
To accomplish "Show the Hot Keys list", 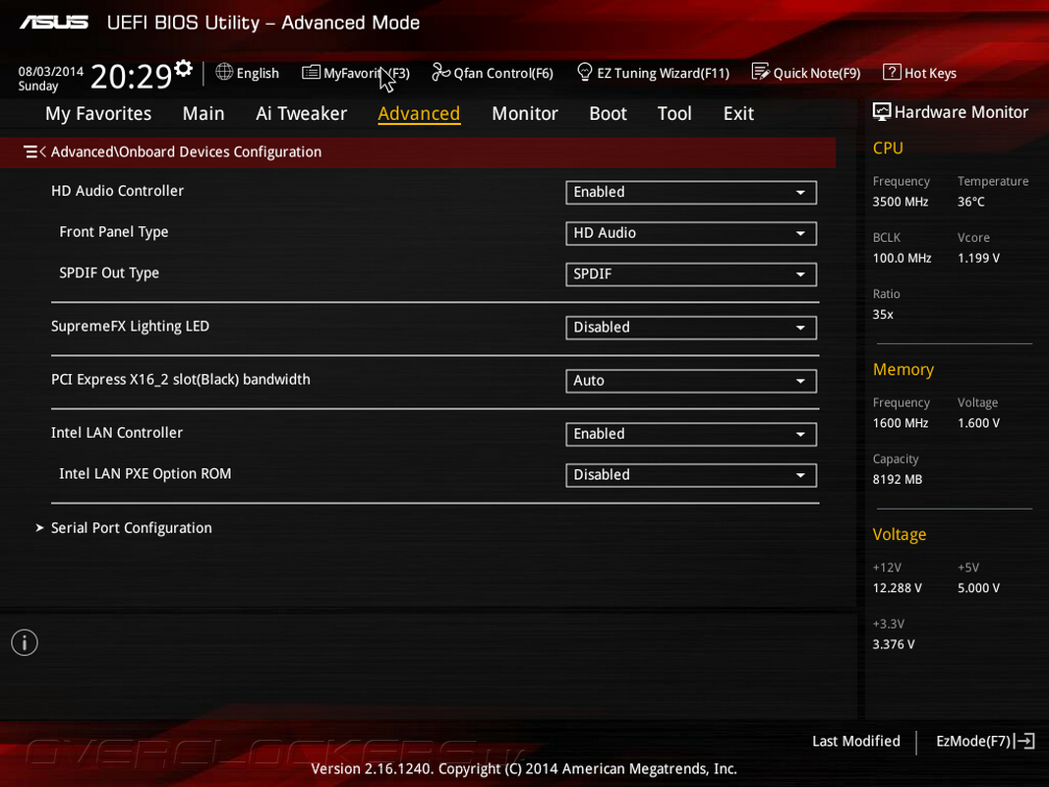I will pos(920,73).
